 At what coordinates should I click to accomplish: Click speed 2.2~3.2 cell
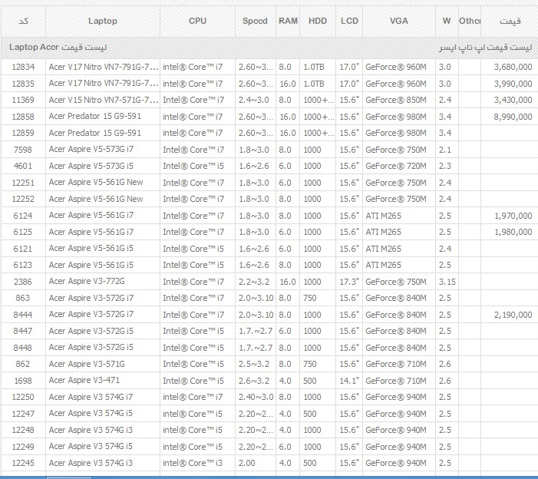tap(254, 282)
